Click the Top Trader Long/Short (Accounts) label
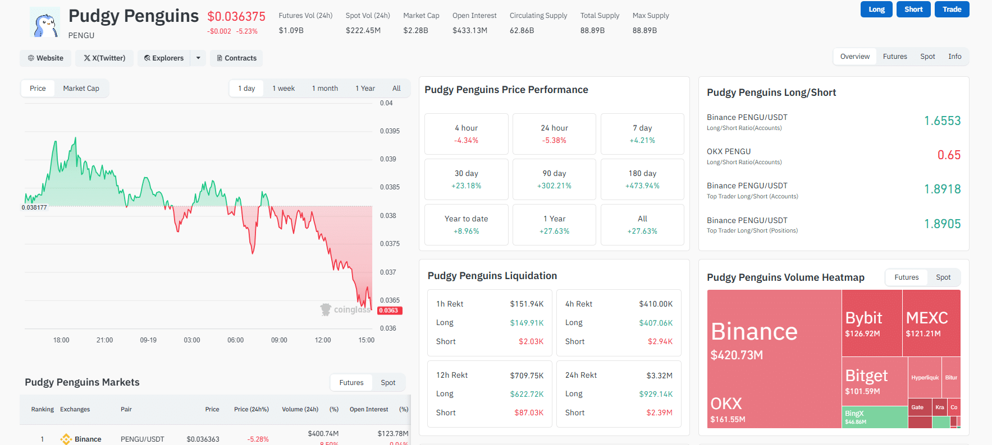 tap(752, 197)
